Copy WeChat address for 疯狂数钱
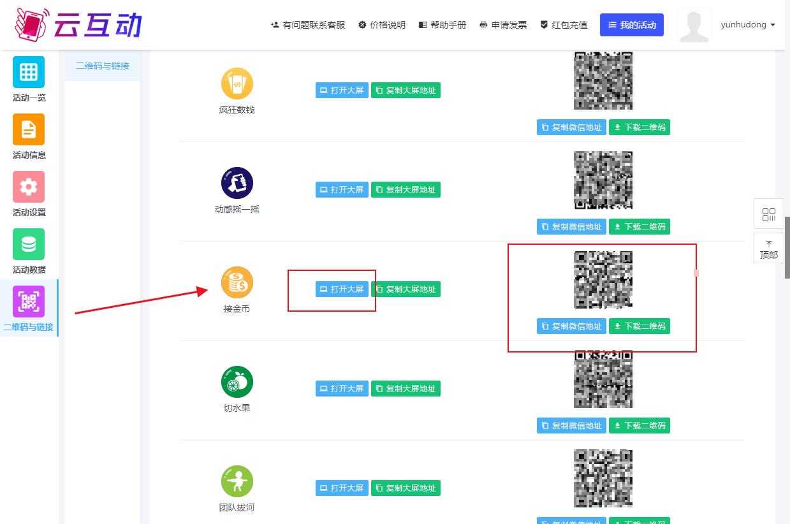Screen dimensions: 790x524 (571, 127)
